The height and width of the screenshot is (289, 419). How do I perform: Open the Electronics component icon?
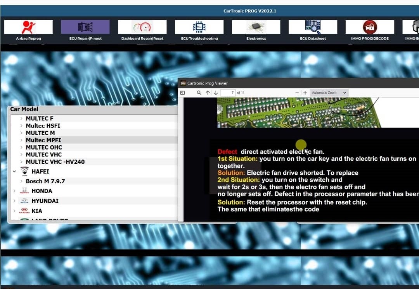(256, 27)
